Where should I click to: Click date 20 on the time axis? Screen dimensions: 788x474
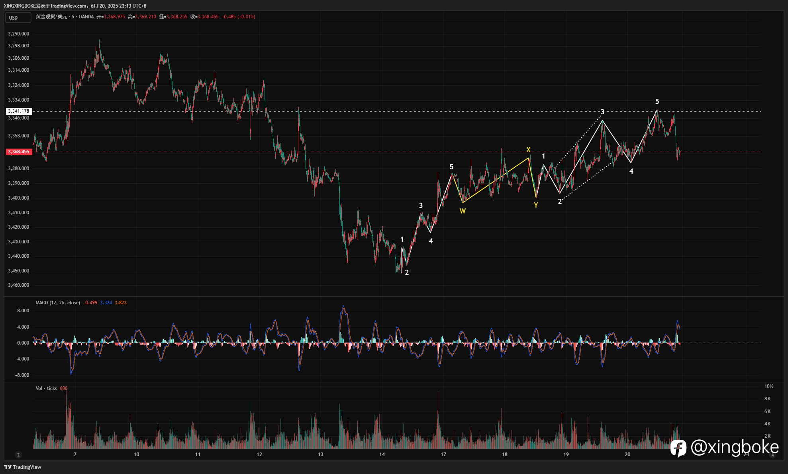(x=627, y=454)
